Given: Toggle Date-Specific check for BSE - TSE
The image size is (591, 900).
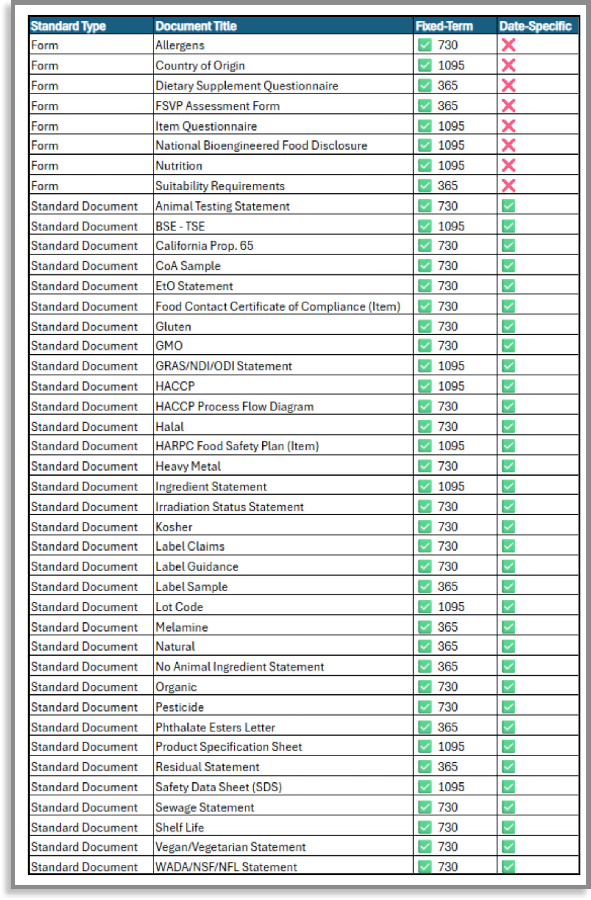Looking at the screenshot, I should (508, 226).
